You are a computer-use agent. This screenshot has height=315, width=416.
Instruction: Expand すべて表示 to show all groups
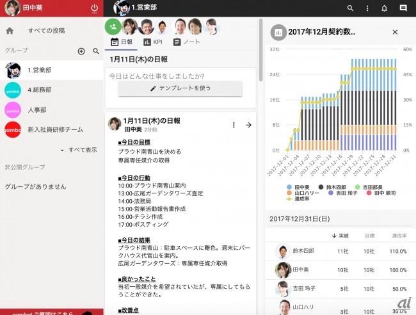[x=79, y=150]
